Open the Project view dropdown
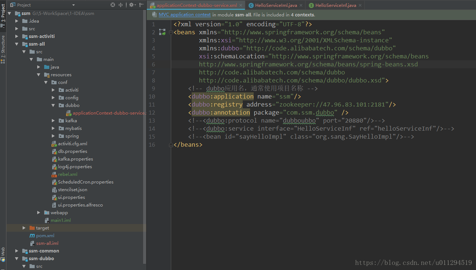The image size is (476, 270). [x=73, y=5]
